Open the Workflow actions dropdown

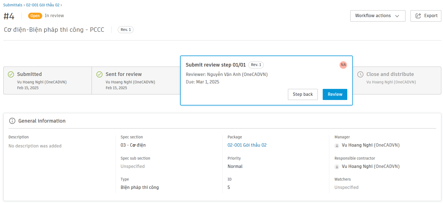coord(378,16)
